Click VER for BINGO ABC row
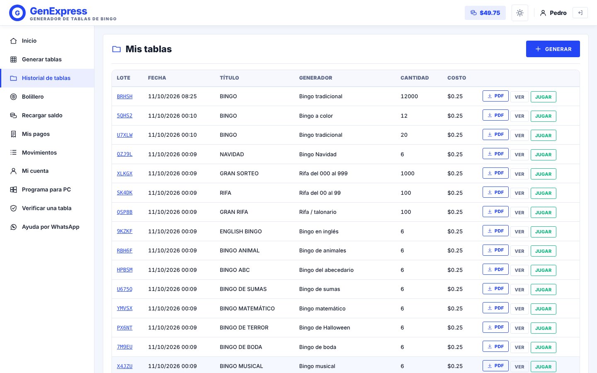This screenshot has height=373, width=597. (519, 270)
